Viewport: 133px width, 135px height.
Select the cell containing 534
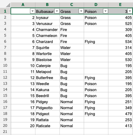pyautogui.click(x=120, y=41)
